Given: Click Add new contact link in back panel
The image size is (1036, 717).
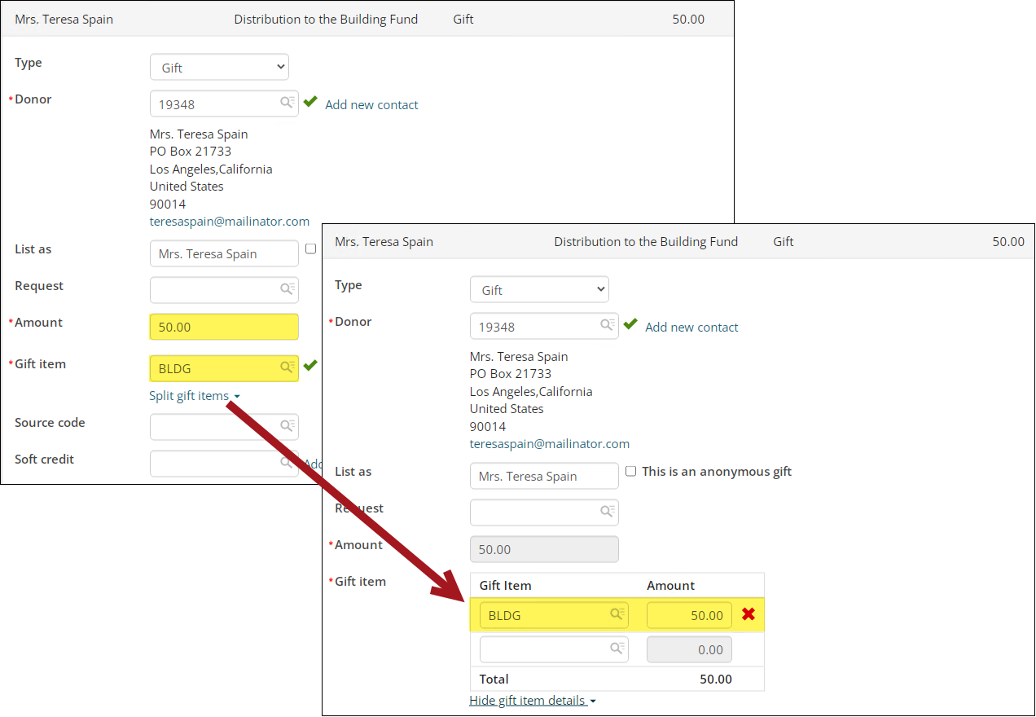Looking at the screenshot, I should click(x=371, y=104).
